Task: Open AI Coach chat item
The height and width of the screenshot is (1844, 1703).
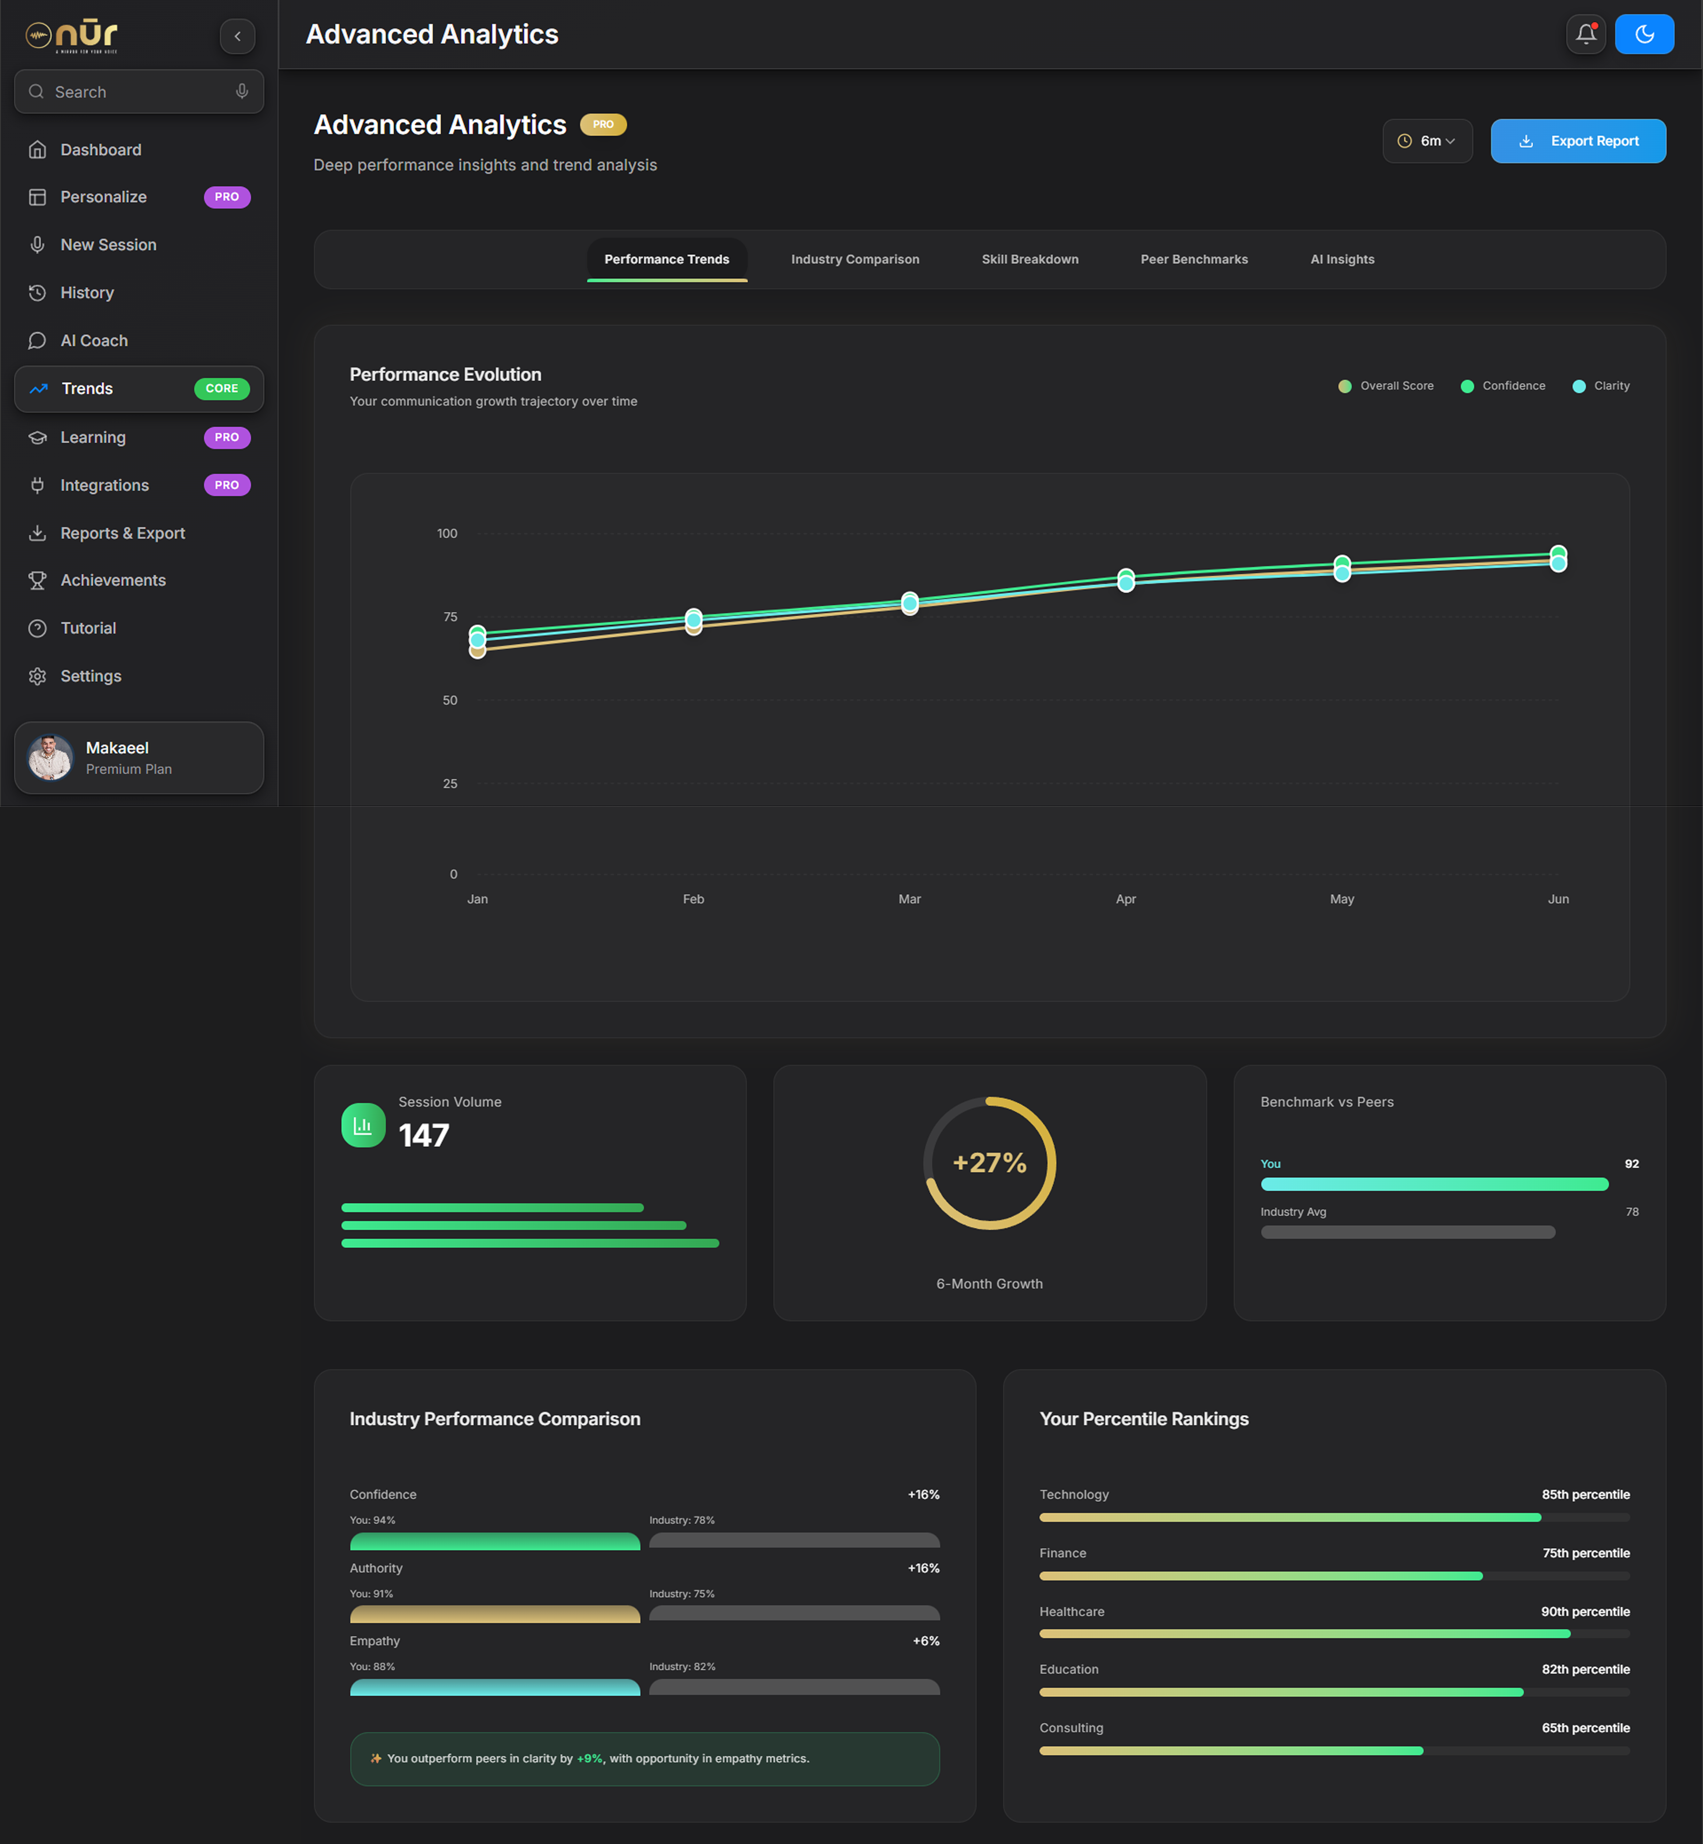Action: (x=93, y=340)
